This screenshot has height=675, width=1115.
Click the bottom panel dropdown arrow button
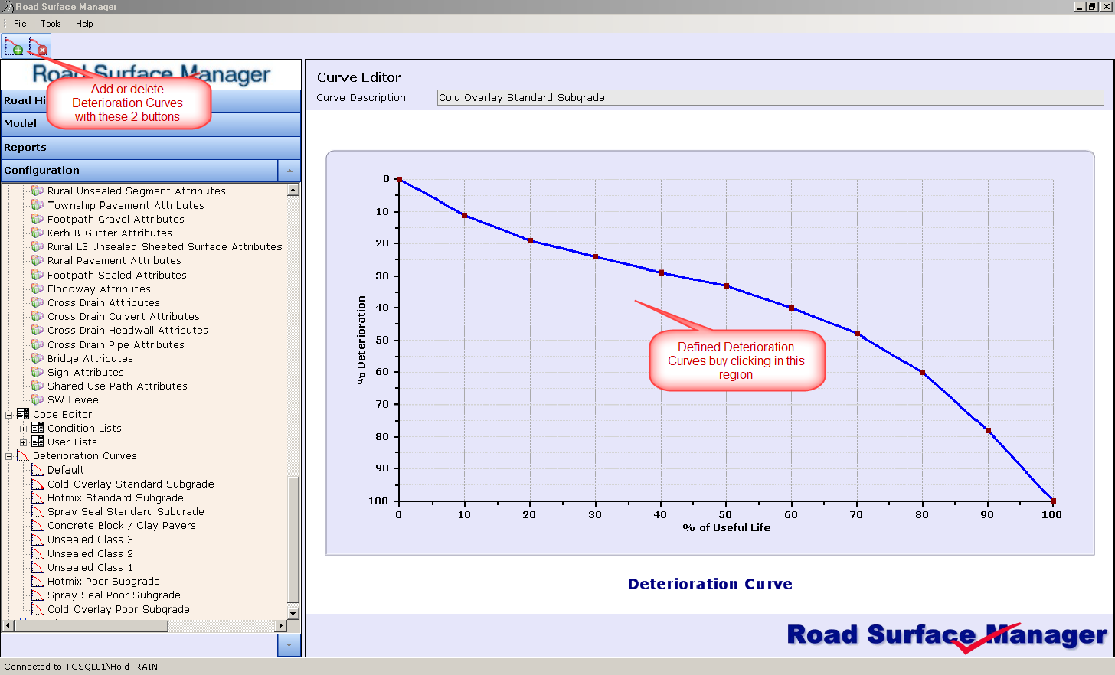(x=289, y=645)
